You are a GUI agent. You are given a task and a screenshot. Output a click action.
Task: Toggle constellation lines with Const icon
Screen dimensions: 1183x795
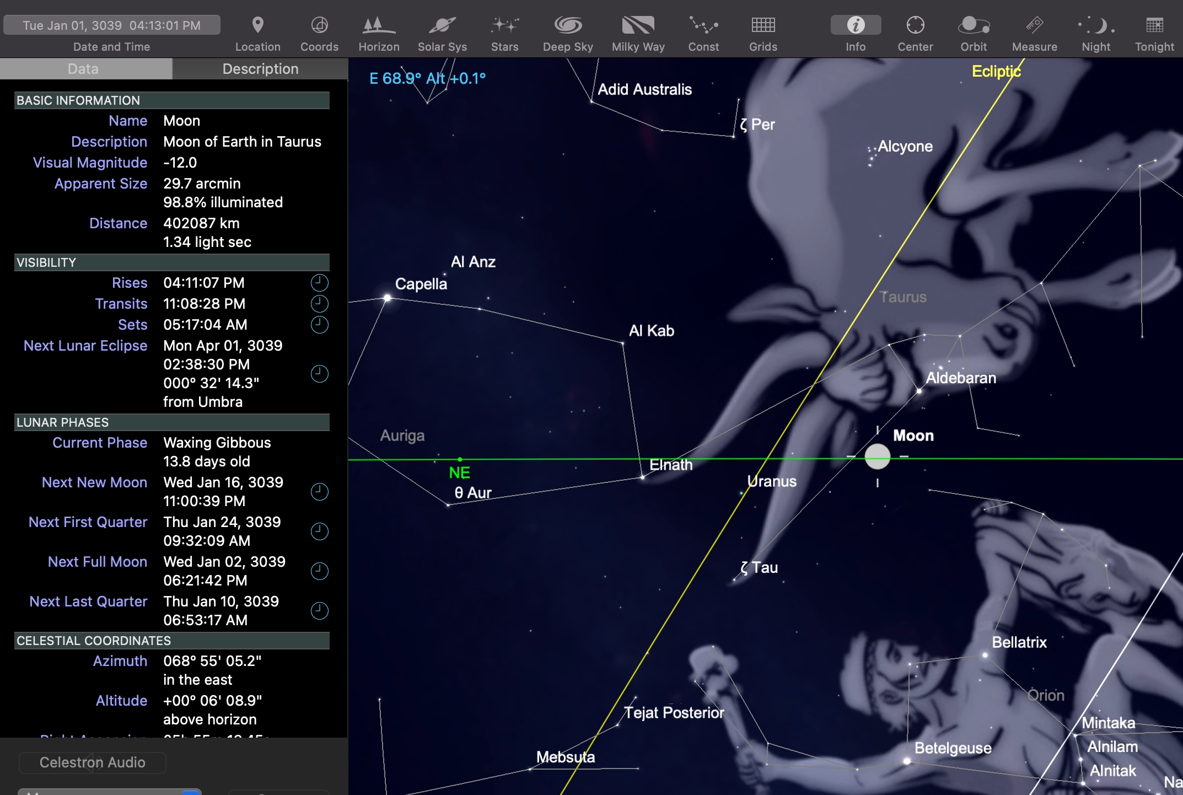(x=703, y=25)
